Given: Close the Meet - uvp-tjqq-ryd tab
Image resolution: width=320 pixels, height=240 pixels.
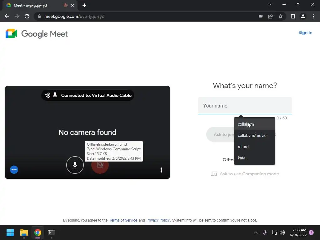Looking at the screenshot, I should (72, 5).
